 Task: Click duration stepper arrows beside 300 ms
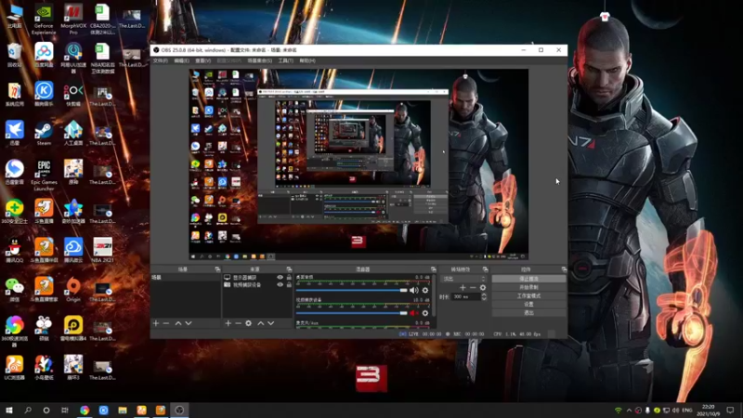484,296
